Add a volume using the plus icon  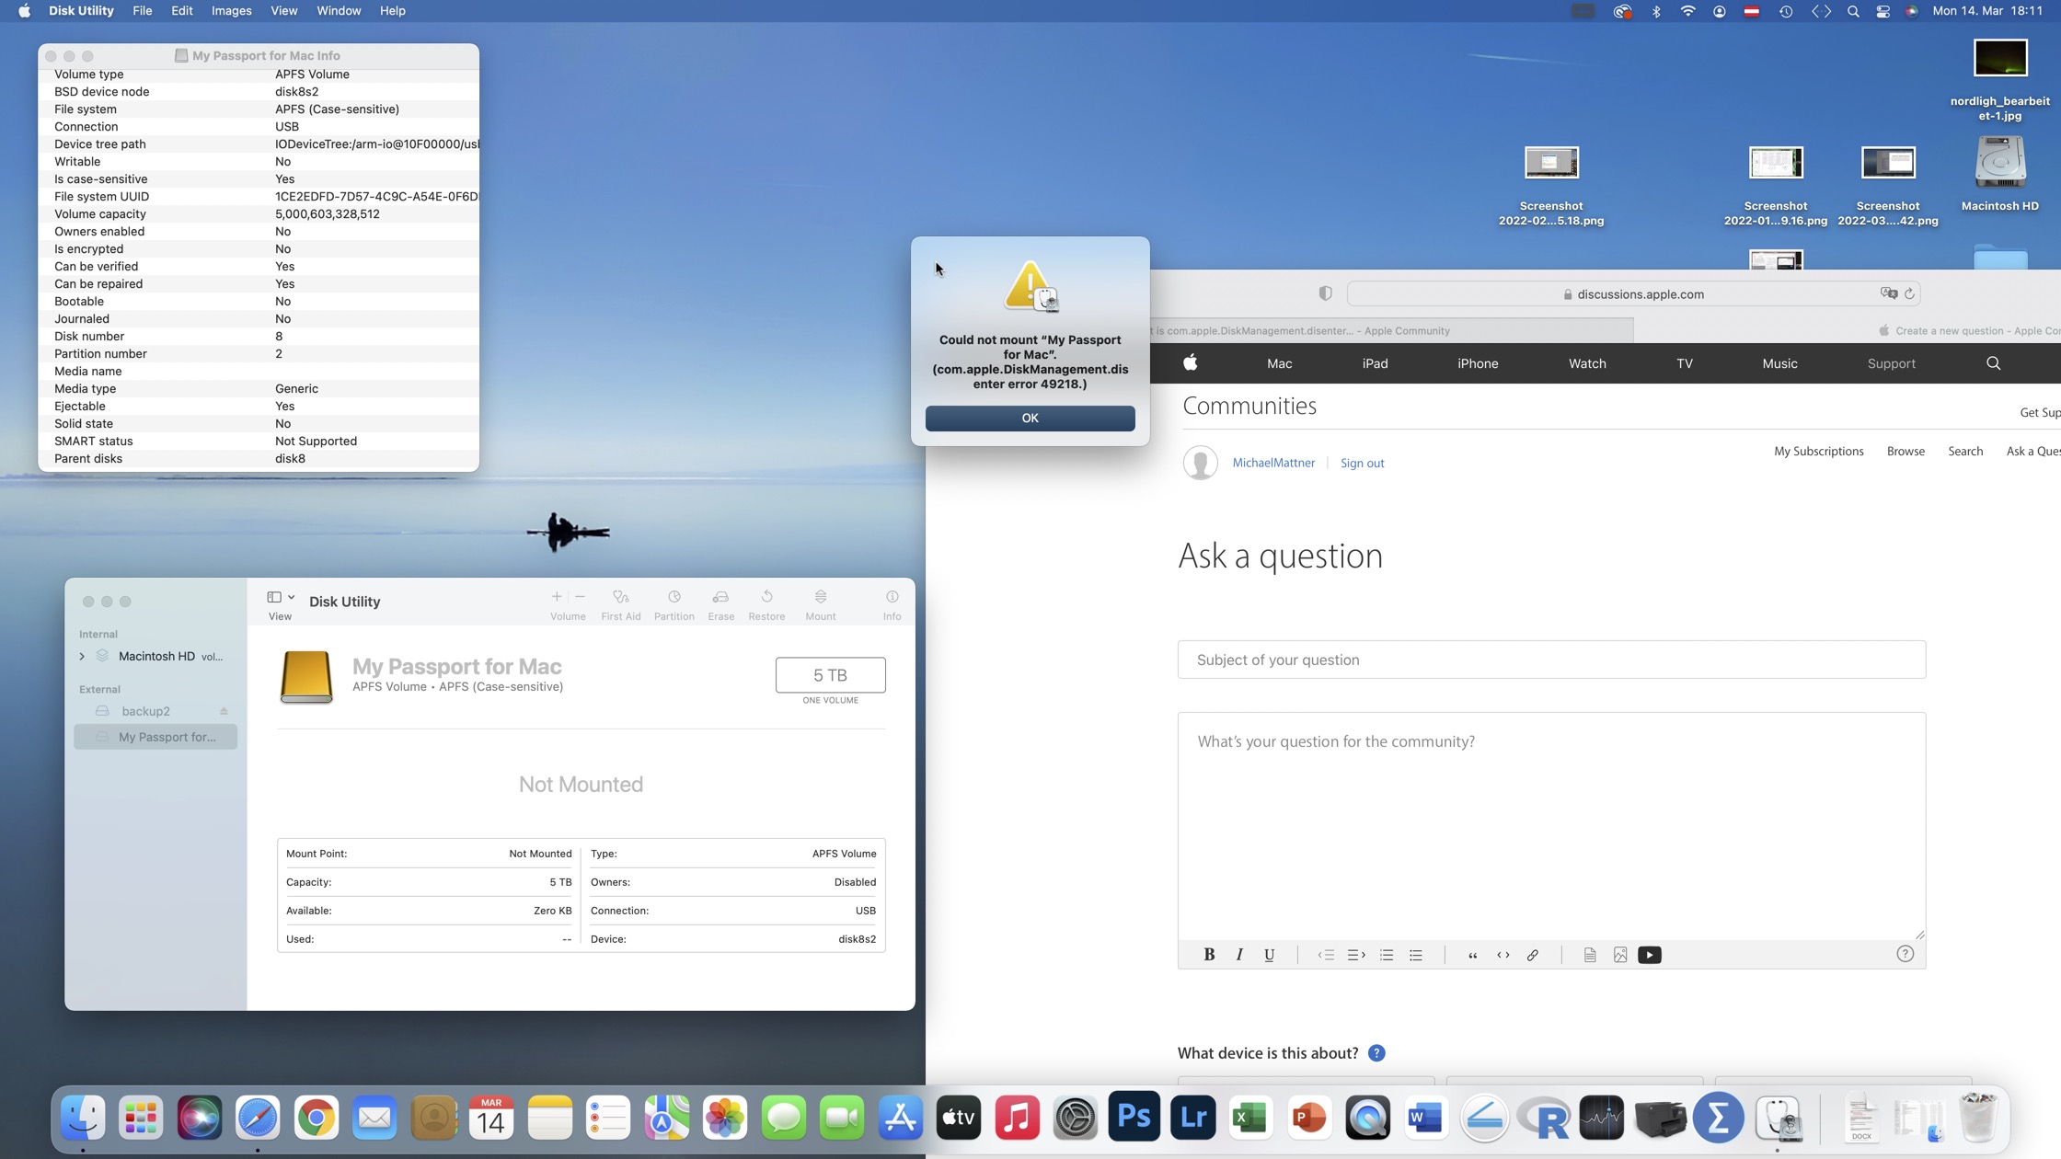[x=557, y=596]
